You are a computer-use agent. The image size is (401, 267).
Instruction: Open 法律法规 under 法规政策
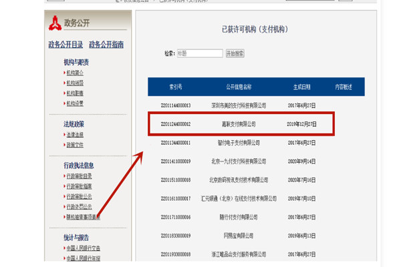[75, 135]
